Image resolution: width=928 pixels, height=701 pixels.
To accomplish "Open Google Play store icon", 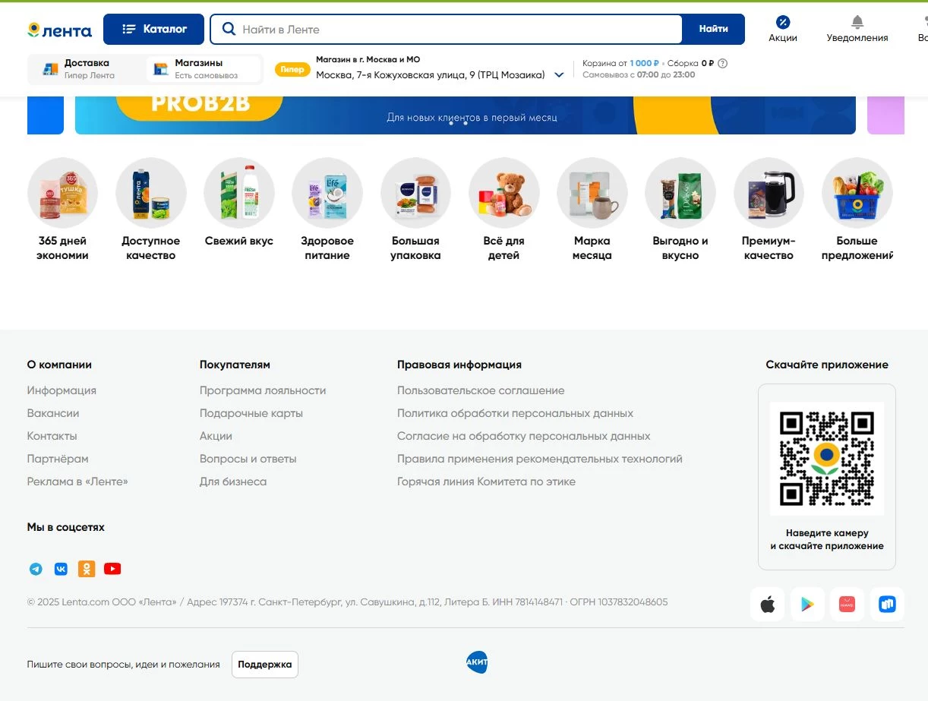I will tap(807, 605).
